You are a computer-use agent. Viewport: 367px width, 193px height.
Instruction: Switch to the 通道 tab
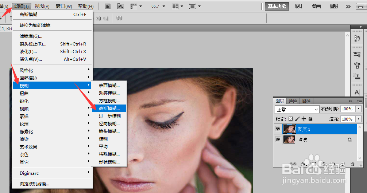tap(293, 101)
